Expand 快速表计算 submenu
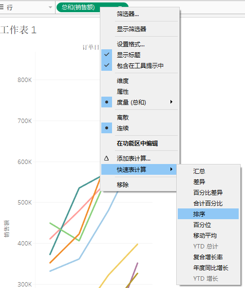The width and height of the screenshot is (245, 288). 139,169
